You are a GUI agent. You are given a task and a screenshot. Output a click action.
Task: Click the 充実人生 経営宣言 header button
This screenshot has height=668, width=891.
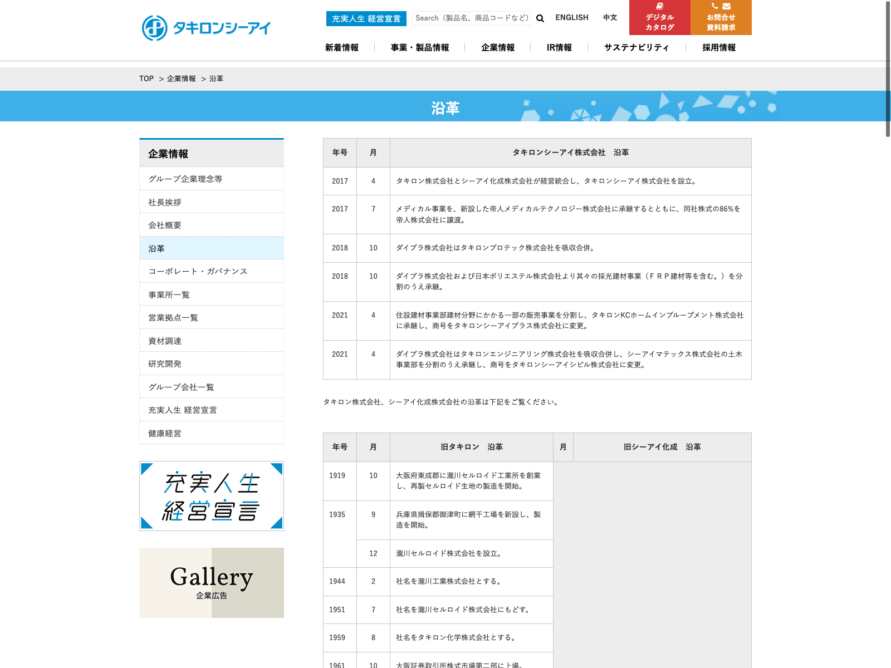pyautogui.click(x=366, y=18)
